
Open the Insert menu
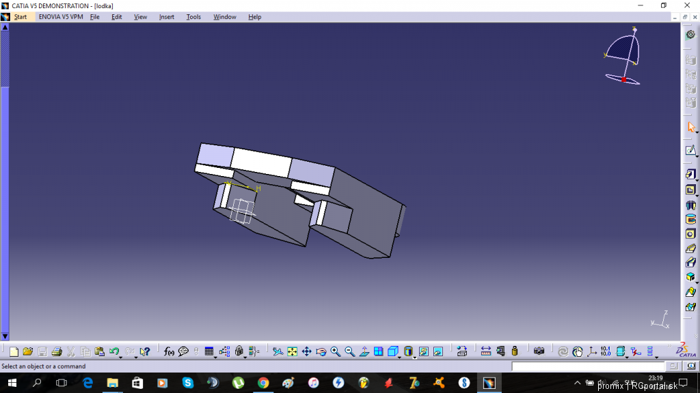[167, 17]
